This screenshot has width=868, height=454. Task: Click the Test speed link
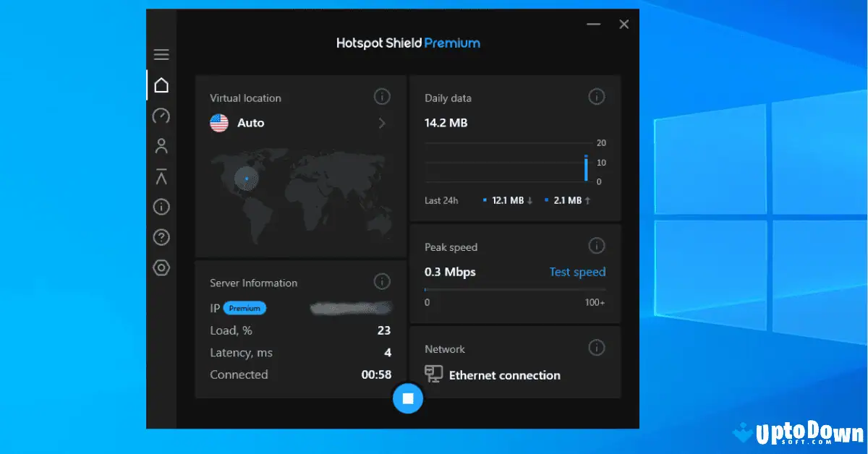tap(577, 272)
